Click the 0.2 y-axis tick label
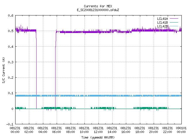This screenshot has height=140, width=187. click(11, 78)
